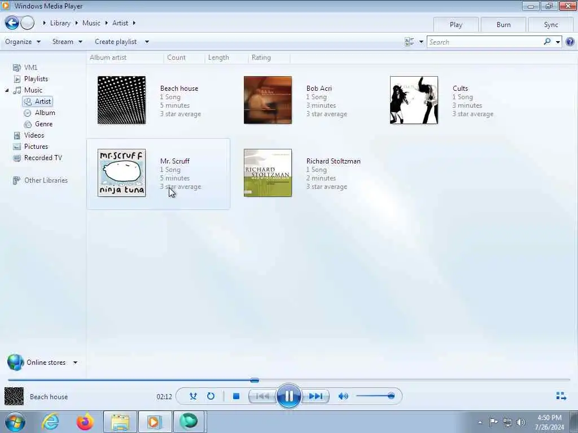The width and height of the screenshot is (578, 433).
Task: Click Music in the breadcrumb
Action: click(x=91, y=23)
